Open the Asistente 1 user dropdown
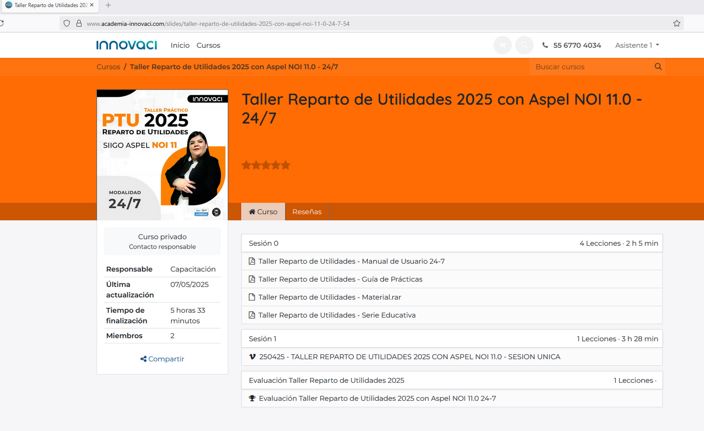This screenshot has width=704, height=431. pos(637,45)
